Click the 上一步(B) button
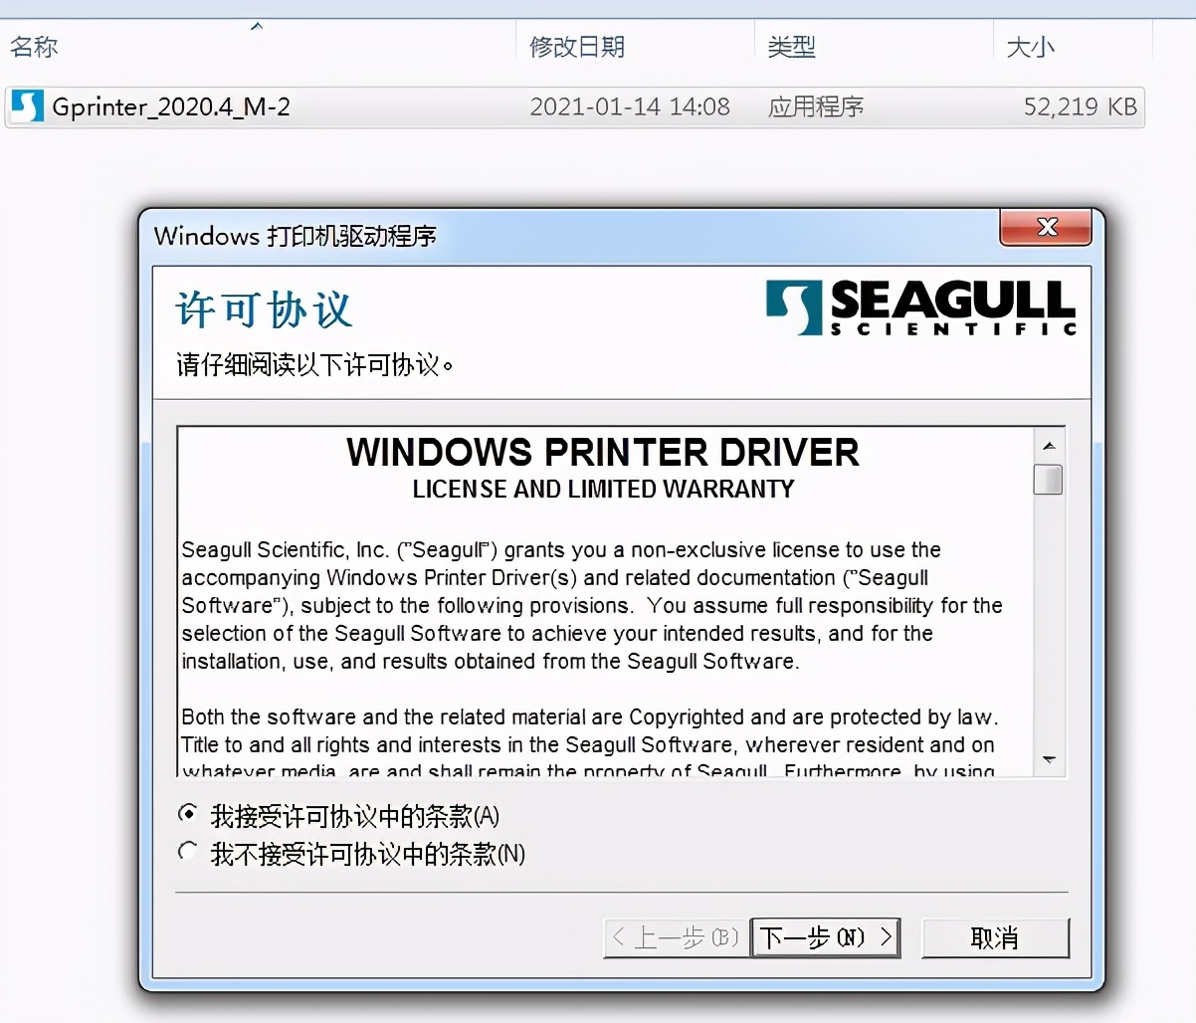 (x=676, y=937)
